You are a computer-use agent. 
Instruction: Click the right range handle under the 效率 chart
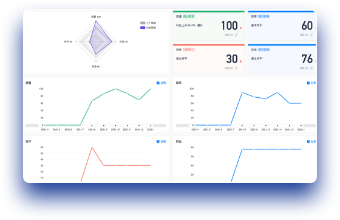pyautogui.click(x=310, y=125)
